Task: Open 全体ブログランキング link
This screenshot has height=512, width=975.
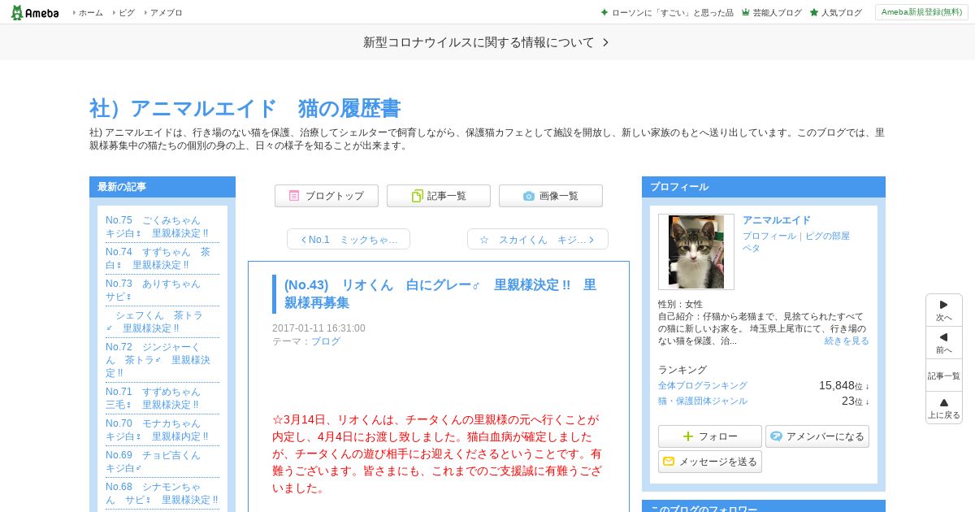Action: [x=703, y=385]
